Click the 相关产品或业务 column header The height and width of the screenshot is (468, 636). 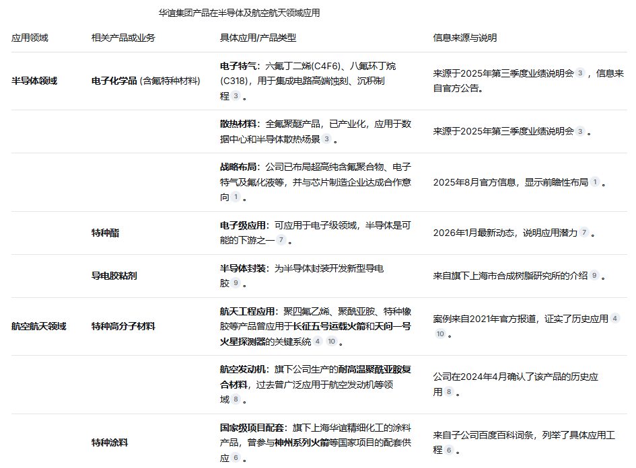click(123, 38)
